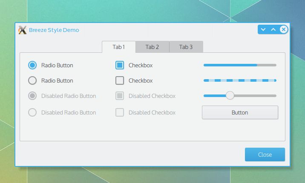305x183 pixels.
Task: Click the enabled 'Radio Button' label in first row
Action: tap(57, 65)
